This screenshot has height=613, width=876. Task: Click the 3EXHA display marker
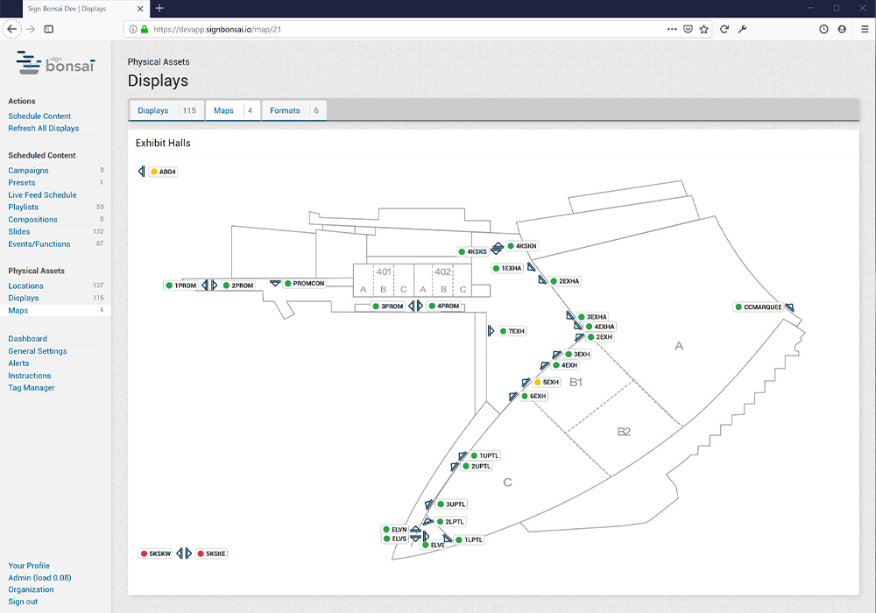point(593,317)
